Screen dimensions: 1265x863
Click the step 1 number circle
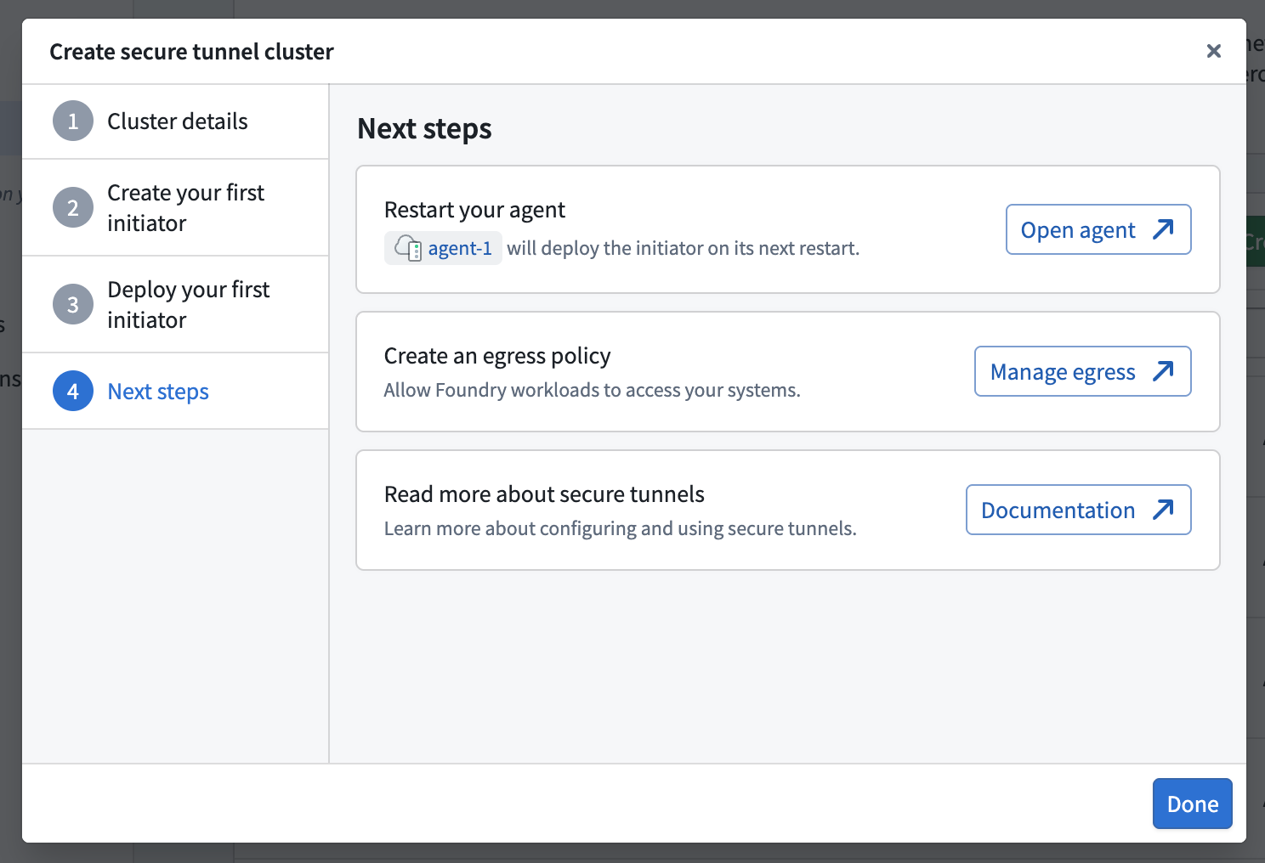(x=73, y=121)
